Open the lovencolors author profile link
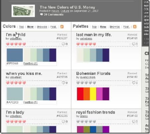150x134 pixels. [88, 77]
